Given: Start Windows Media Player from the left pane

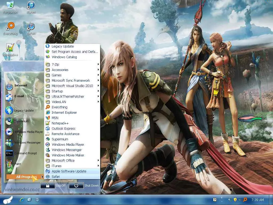Looking at the screenshot, I should click(24, 132).
